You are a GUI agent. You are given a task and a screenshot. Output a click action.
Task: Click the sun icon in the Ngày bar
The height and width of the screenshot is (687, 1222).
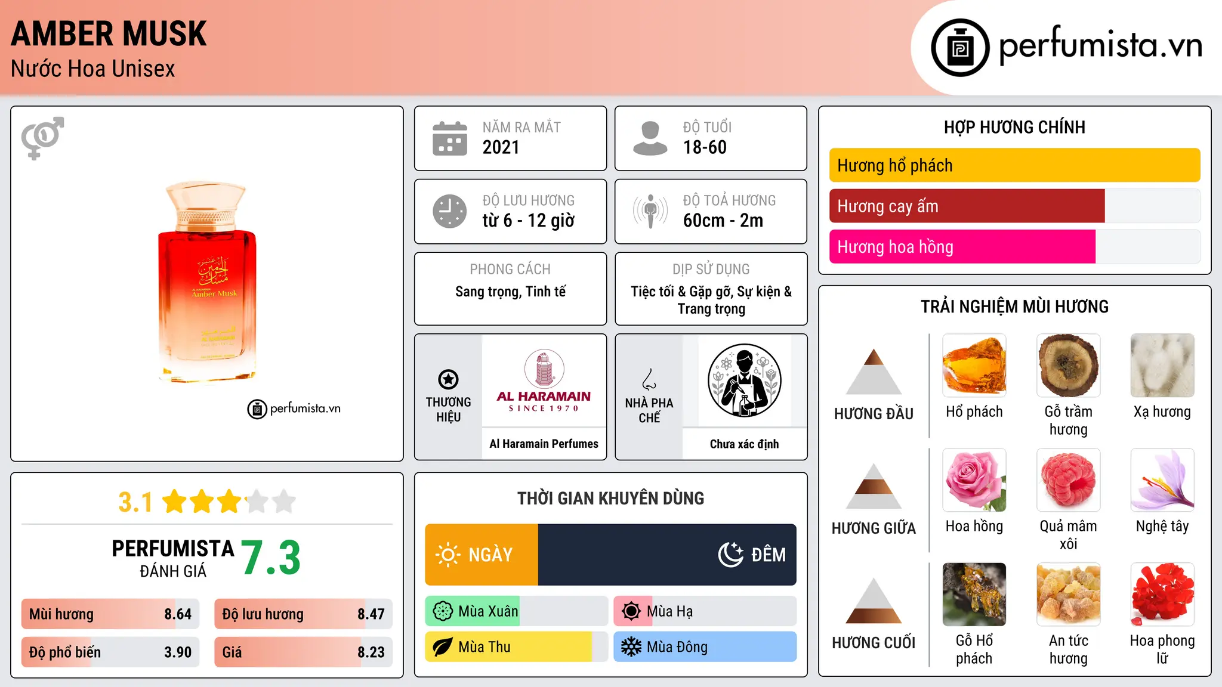click(x=448, y=555)
